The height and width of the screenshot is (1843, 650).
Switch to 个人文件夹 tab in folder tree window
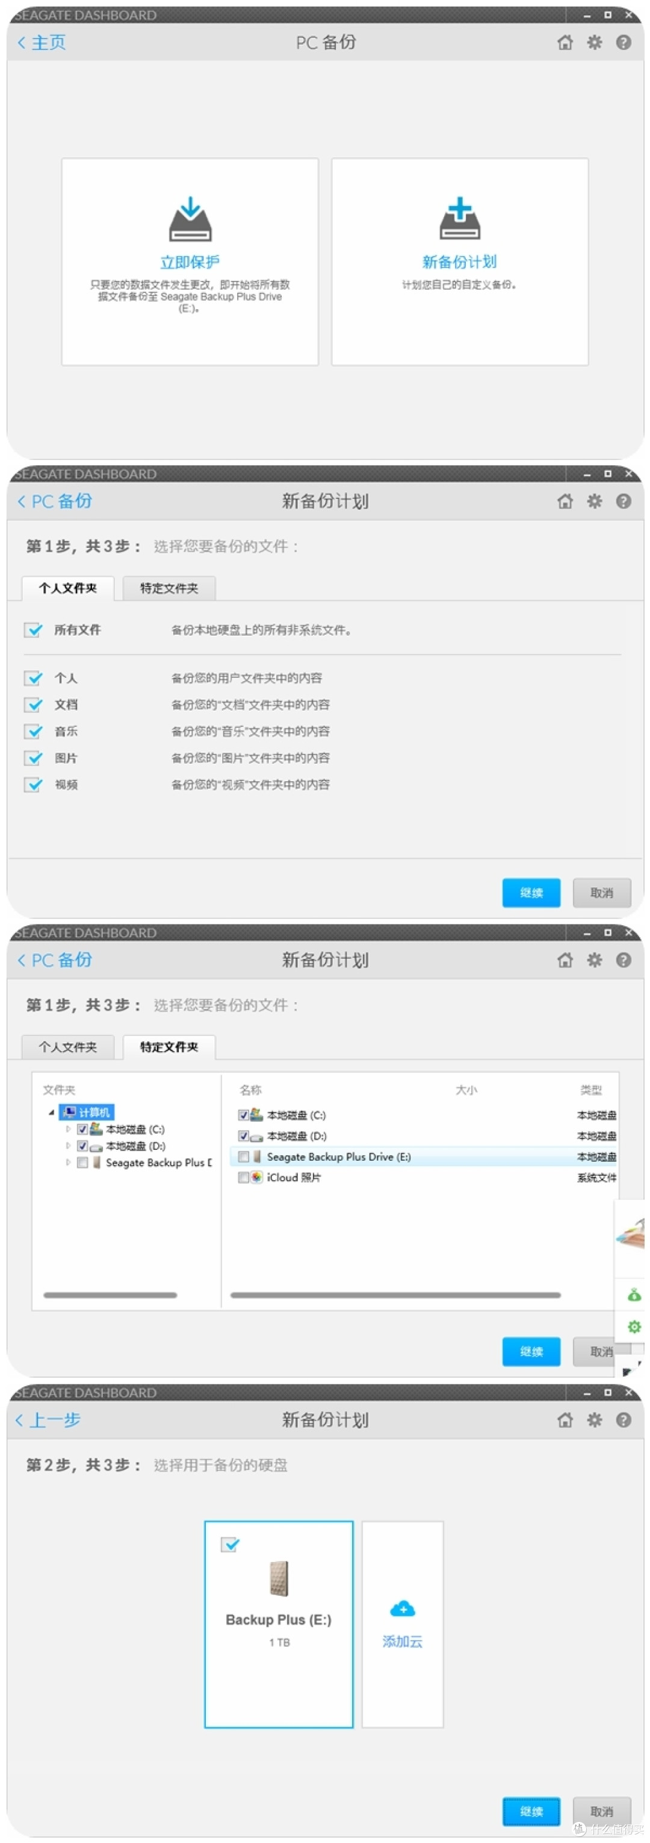point(68,1047)
